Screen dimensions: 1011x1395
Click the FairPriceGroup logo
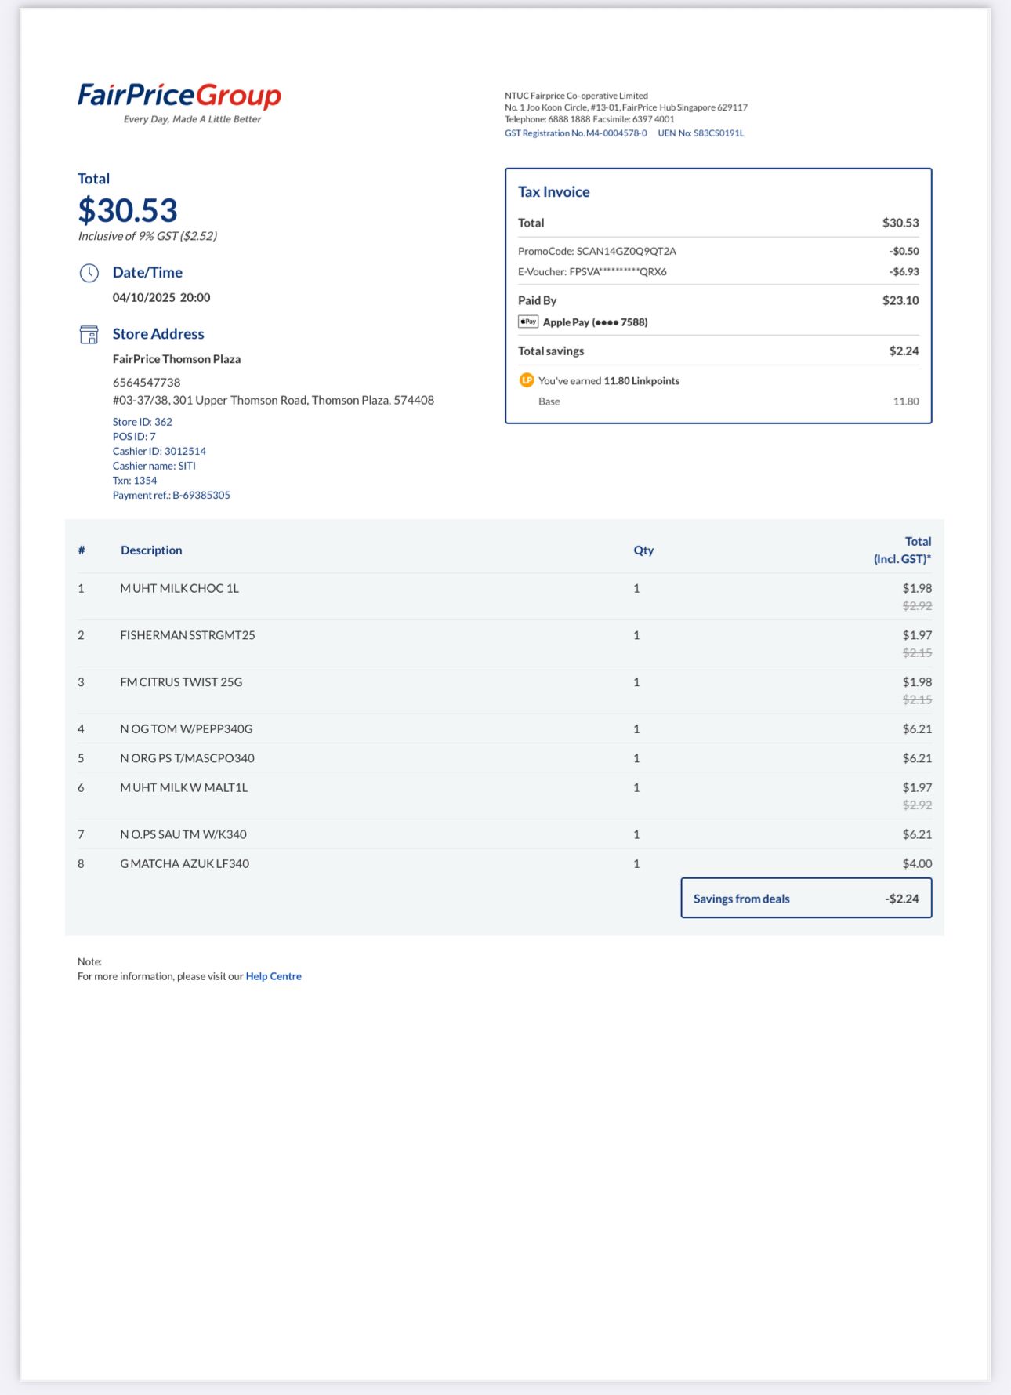click(179, 103)
